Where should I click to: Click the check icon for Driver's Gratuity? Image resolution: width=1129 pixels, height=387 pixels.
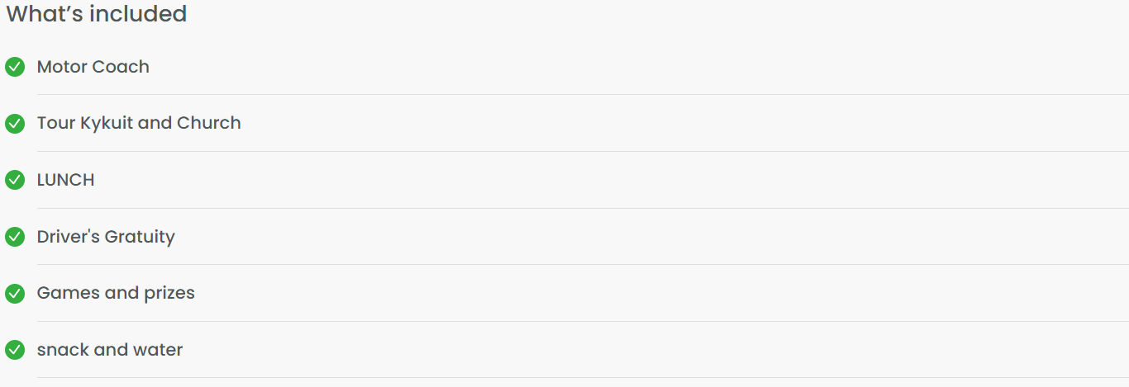pos(15,237)
